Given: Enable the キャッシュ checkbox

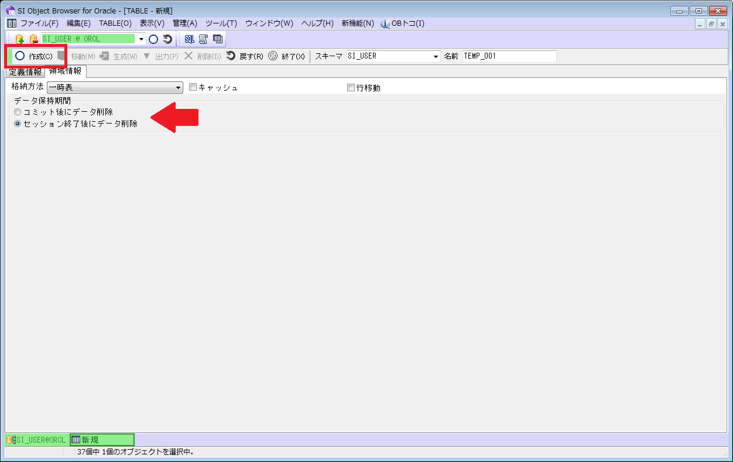Looking at the screenshot, I should pyautogui.click(x=193, y=88).
